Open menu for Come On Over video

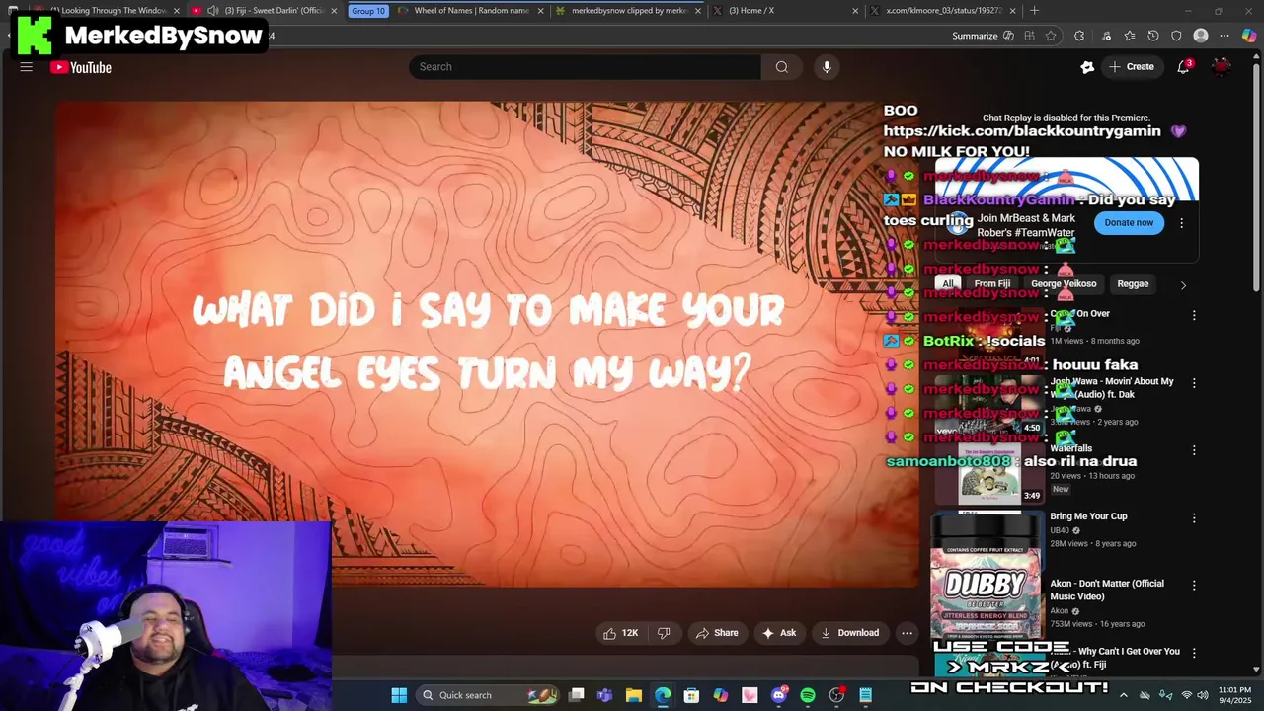tap(1194, 315)
